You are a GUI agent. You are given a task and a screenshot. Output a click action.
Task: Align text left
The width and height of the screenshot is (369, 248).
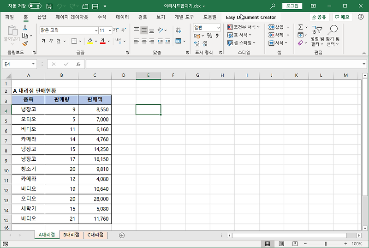136,41
